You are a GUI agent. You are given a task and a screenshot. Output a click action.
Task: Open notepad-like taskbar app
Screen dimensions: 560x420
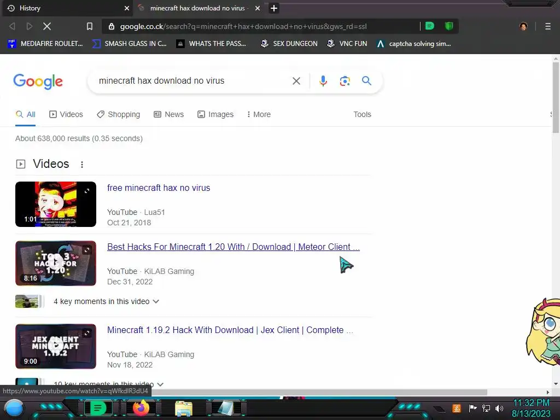[x=226, y=408]
